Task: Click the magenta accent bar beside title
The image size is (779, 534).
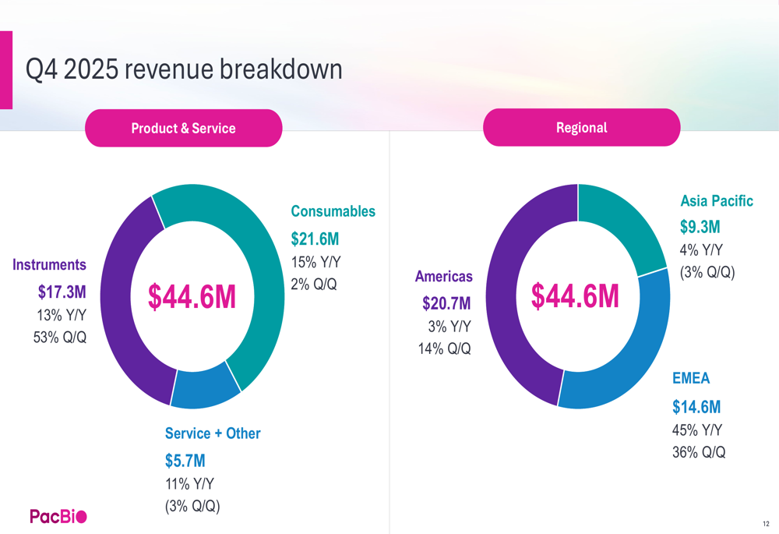Action: [6, 70]
